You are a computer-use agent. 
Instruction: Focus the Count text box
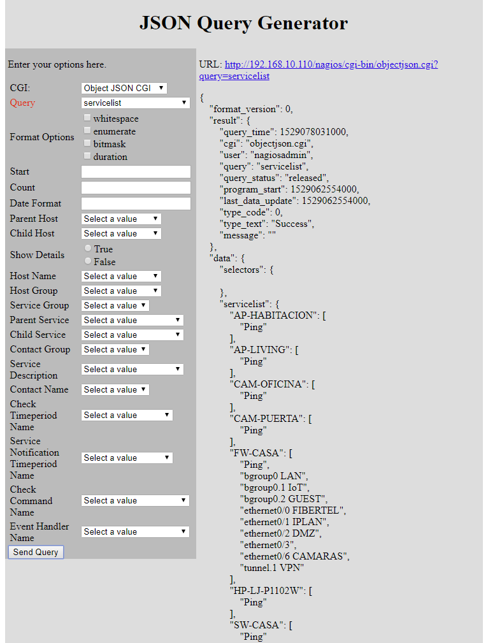pos(136,188)
